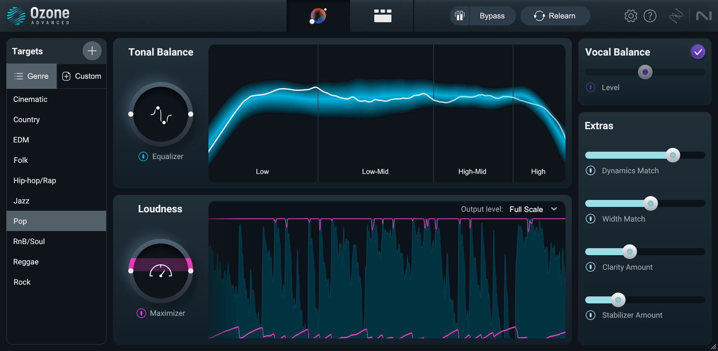Toggle the Maximizer power switch
This screenshot has height=351, width=718.
pos(142,313)
